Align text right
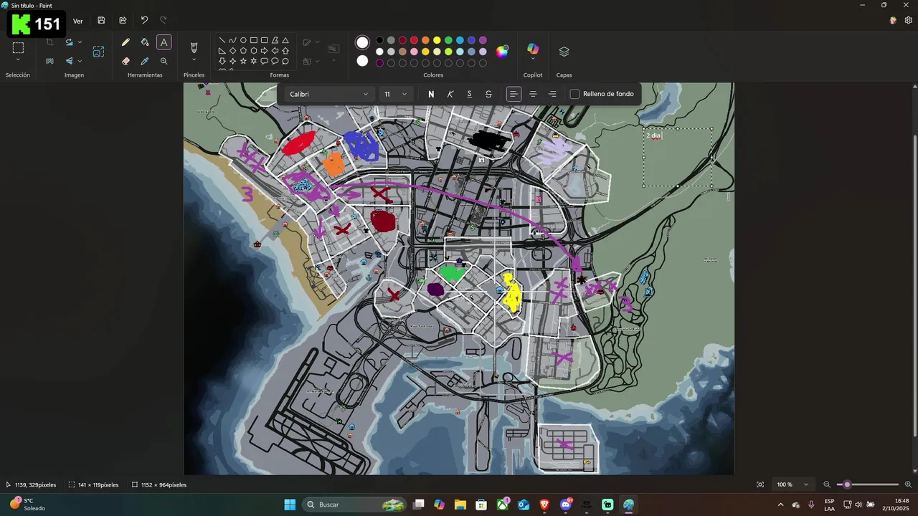 pyautogui.click(x=552, y=94)
